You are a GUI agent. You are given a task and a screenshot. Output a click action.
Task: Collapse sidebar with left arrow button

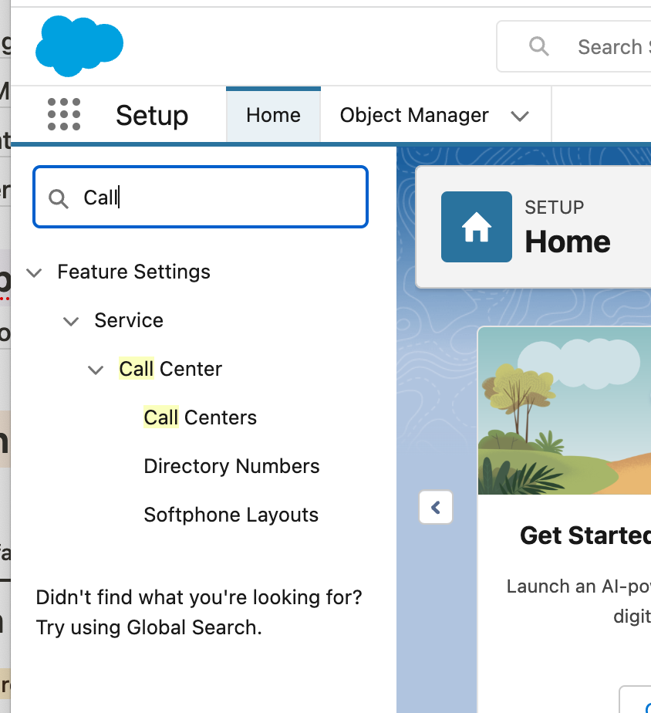436,508
